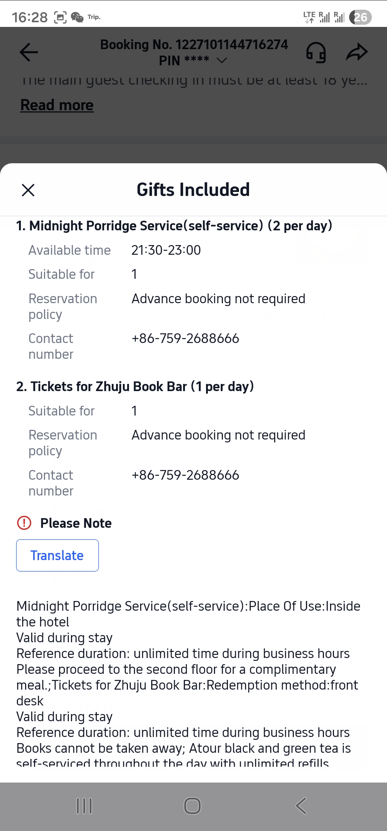Tap the Gifts Included title
This screenshot has width=387, height=831.
pyautogui.click(x=193, y=189)
